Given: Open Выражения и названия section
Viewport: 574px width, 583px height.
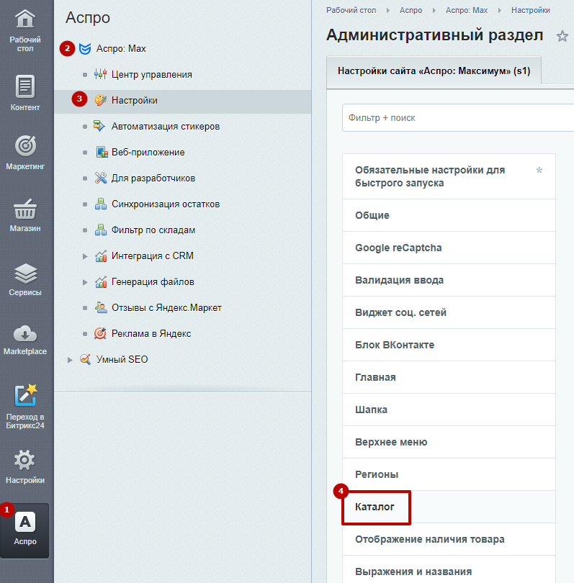Looking at the screenshot, I should pyautogui.click(x=449, y=569).
